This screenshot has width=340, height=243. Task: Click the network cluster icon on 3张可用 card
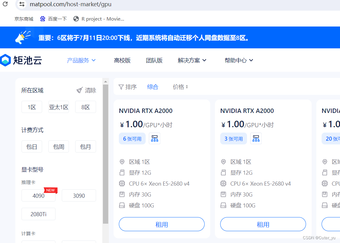(256, 139)
